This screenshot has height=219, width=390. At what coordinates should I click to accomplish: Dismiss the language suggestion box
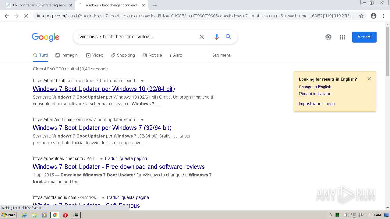pyautogui.click(x=369, y=79)
